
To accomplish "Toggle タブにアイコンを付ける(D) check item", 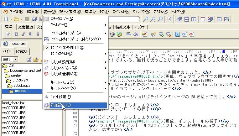I will click(x=75, y=48).
